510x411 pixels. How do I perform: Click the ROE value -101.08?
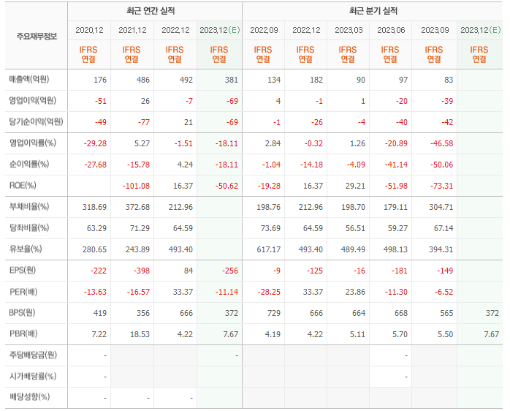(x=136, y=186)
